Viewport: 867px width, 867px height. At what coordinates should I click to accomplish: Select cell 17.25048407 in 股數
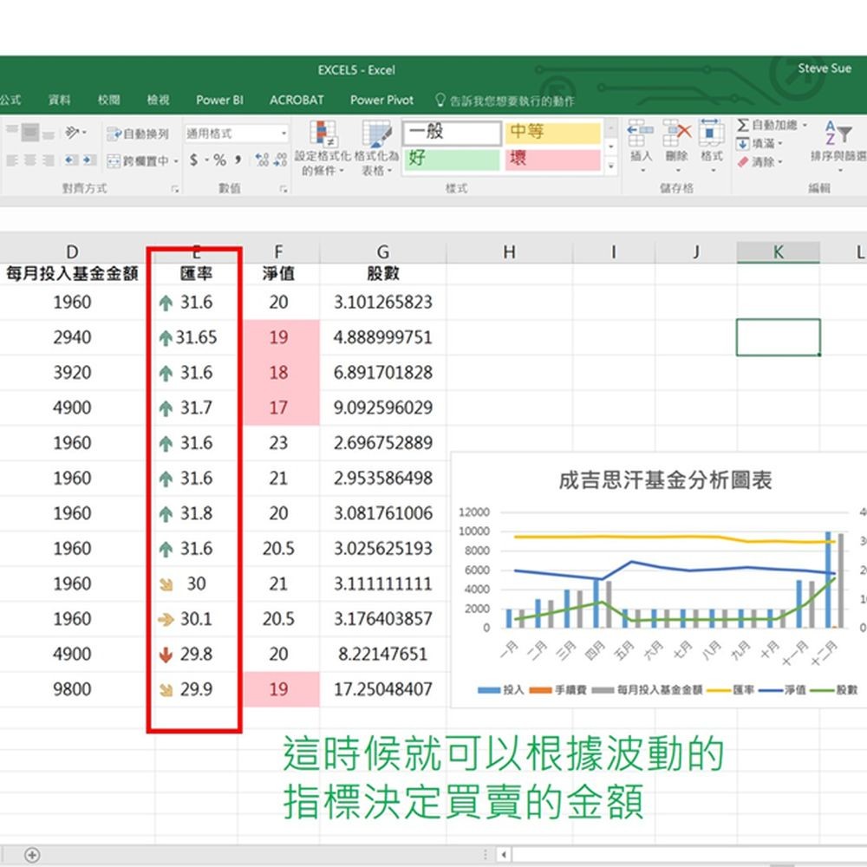pos(382,689)
